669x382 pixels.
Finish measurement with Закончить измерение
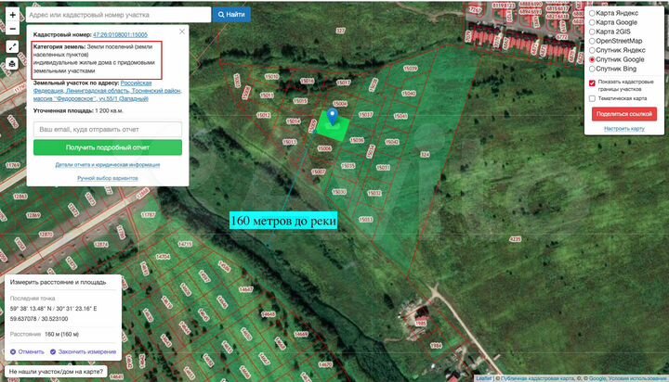pyautogui.click(x=84, y=351)
